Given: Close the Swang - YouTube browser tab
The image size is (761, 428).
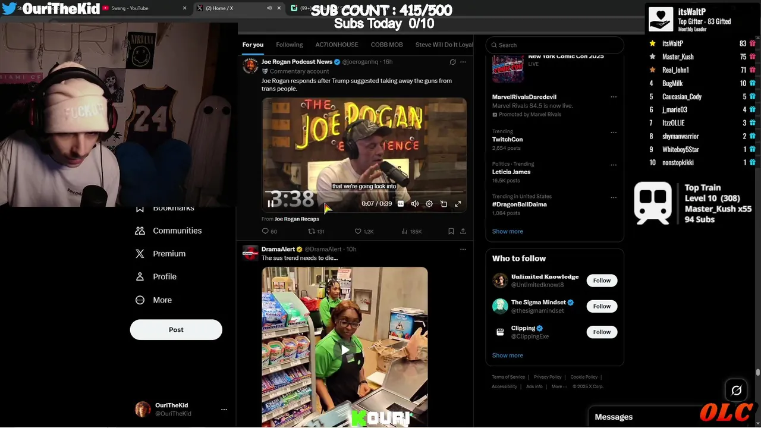Looking at the screenshot, I should point(184,8).
